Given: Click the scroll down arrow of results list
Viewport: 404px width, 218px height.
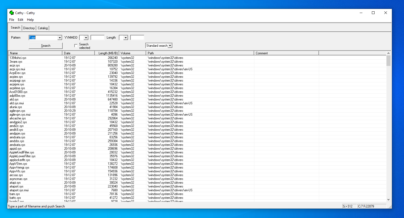Looking at the screenshot, I should 388,200.
